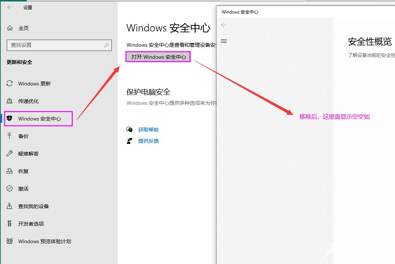
Task: Open the 传递优化 page
Action: click(x=29, y=101)
